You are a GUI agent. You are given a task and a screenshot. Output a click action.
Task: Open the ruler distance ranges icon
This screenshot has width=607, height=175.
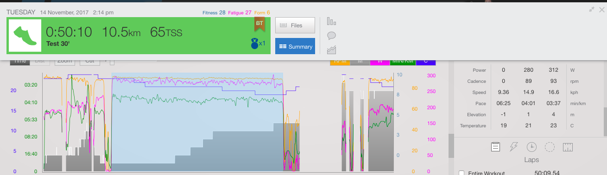tap(568, 147)
